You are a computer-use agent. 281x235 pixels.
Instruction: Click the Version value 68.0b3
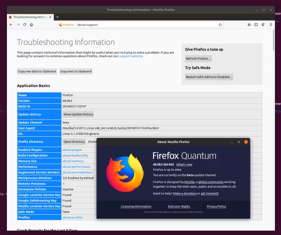pyautogui.click(x=67, y=101)
